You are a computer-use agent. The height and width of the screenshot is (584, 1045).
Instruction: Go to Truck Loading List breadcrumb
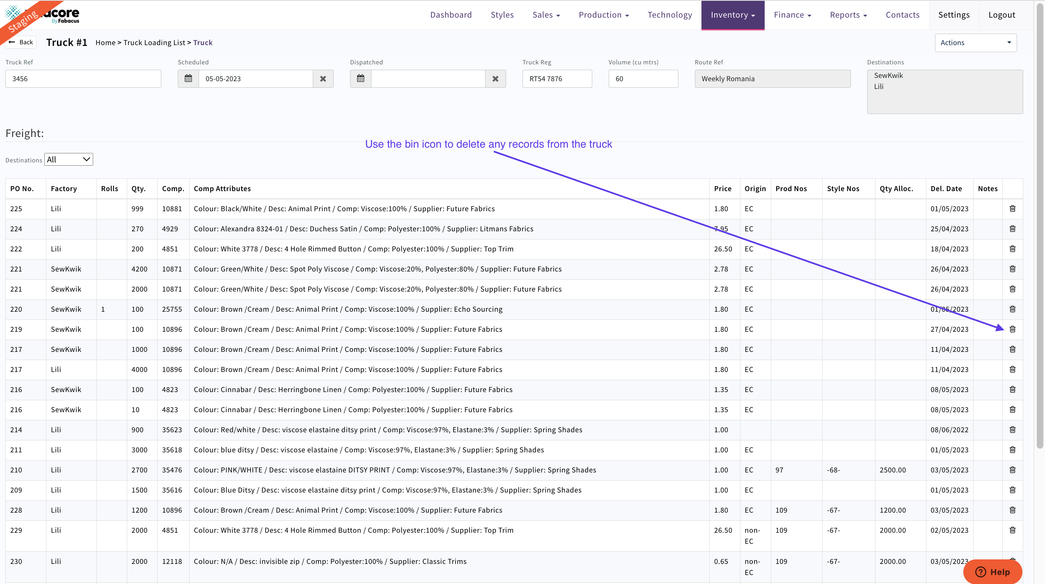(154, 43)
